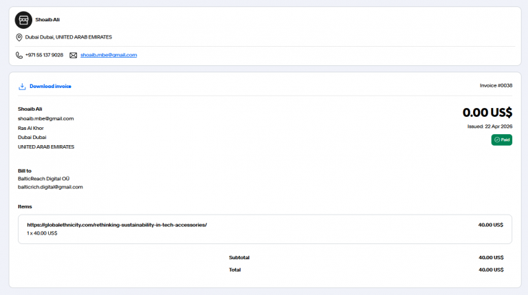Click the Shoaib Ali header name

(47, 19)
